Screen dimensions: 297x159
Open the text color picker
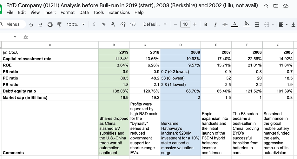point(235,24)
